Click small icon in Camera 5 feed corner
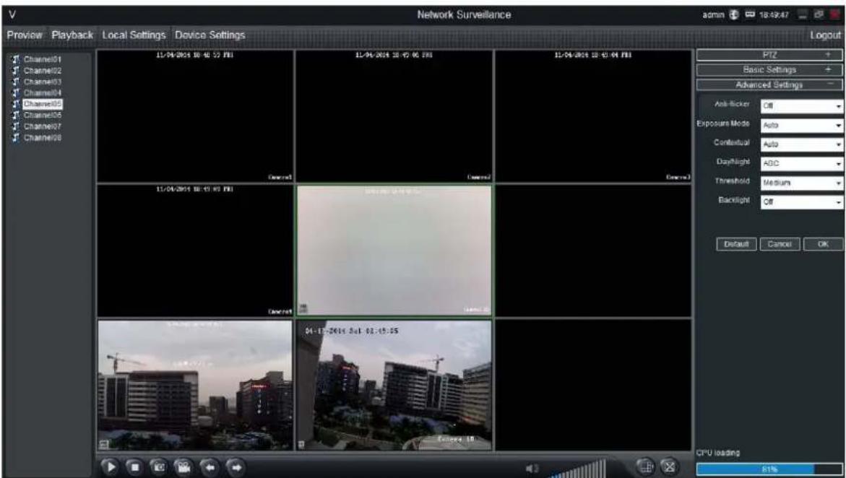This screenshot has height=478, width=846. [x=303, y=308]
